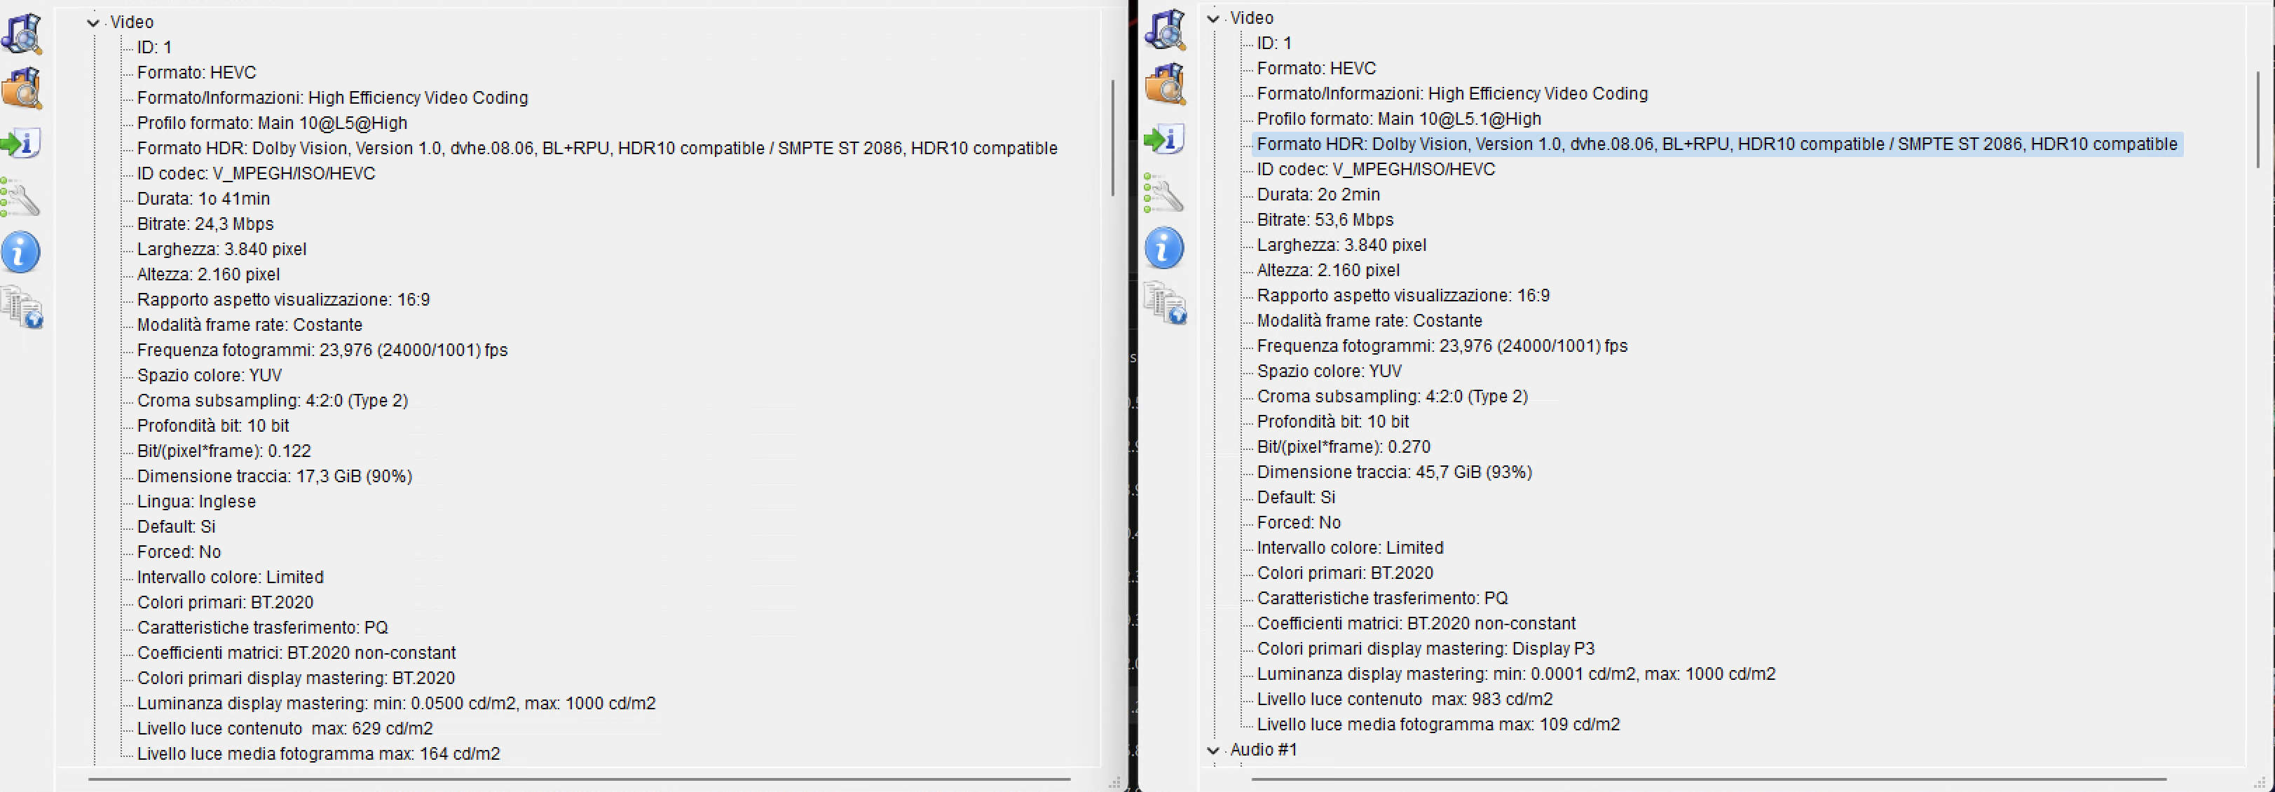Select Colori primari display mastering: Display P3
Viewport: 2275px width, 792px height.
1426,649
